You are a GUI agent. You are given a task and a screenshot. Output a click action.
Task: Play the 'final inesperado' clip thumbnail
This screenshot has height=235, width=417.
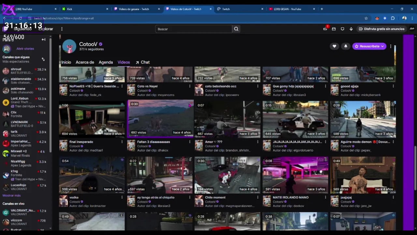point(92,119)
